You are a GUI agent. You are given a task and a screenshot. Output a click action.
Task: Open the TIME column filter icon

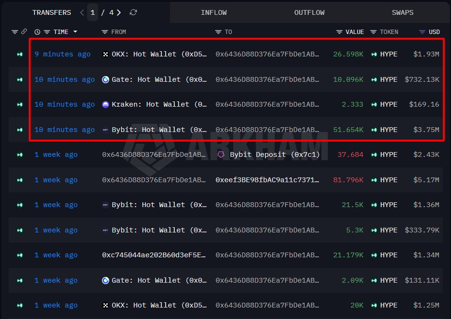tap(47, 32)
